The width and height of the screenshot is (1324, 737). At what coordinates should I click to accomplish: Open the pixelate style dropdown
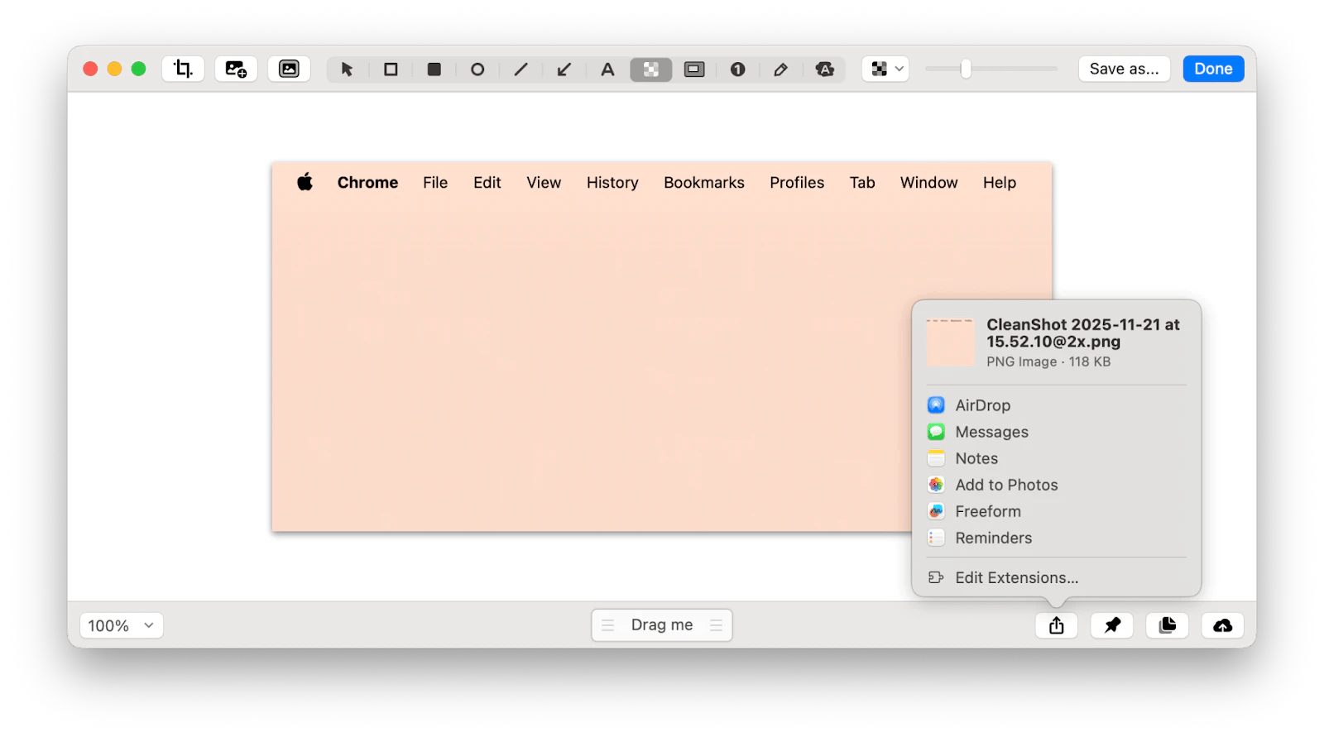click(x=885, y=69)
